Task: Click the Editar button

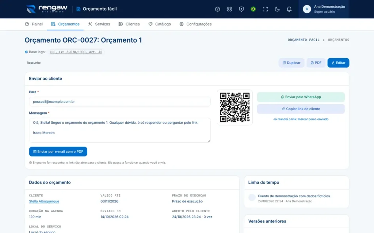Action: pos(338,63)
